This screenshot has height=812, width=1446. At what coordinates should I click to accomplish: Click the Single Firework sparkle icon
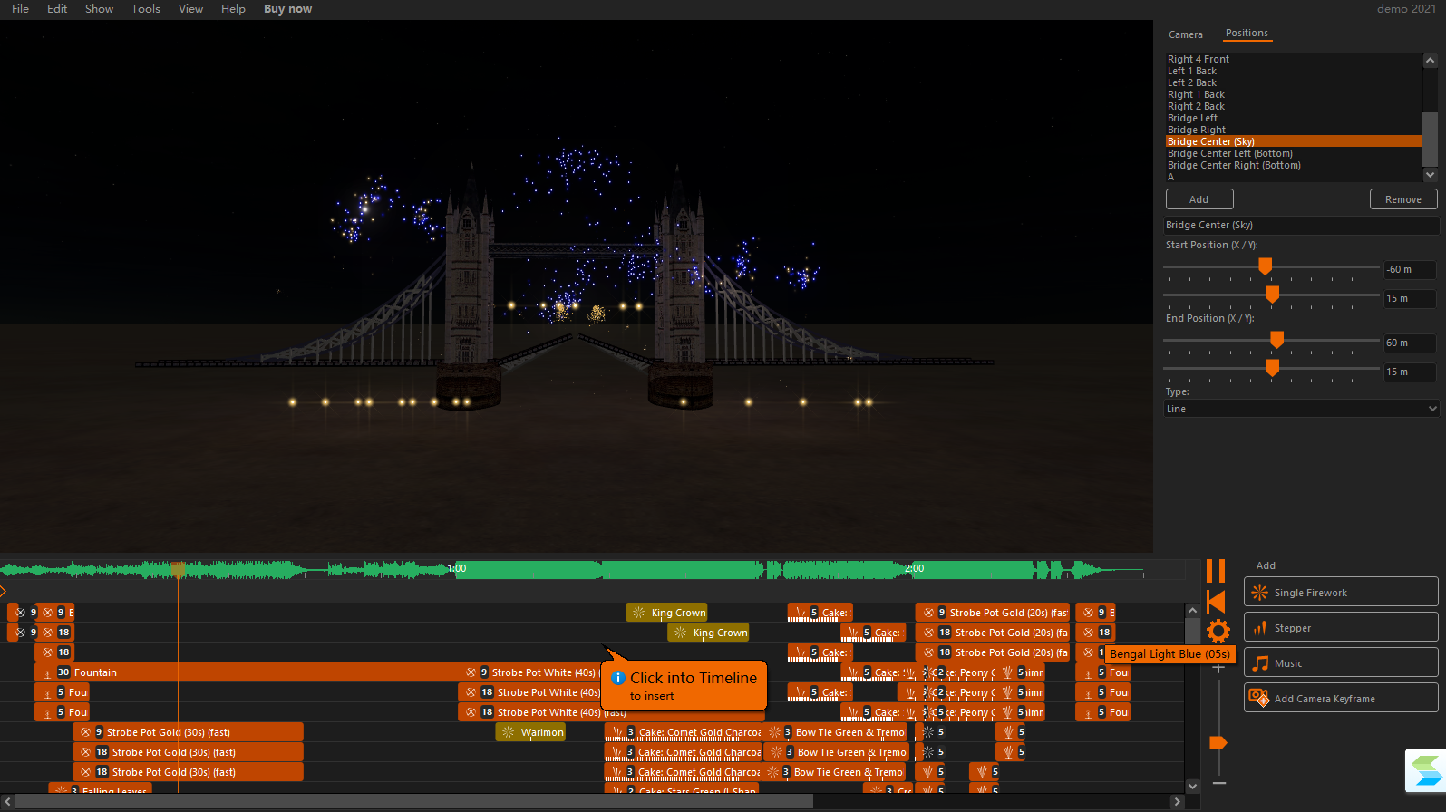(x=1259, y=593)
